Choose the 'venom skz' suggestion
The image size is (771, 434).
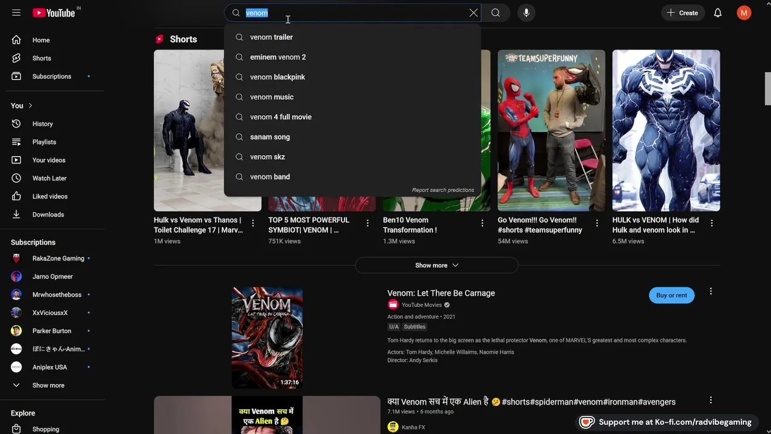352,157
